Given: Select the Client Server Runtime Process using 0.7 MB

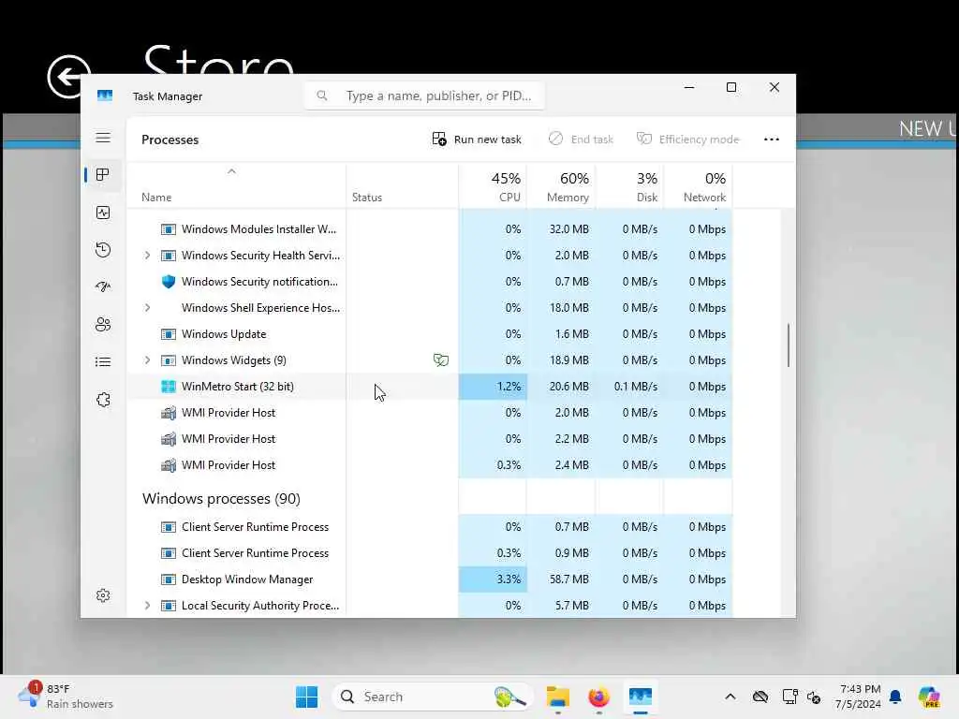Looking at the screenshot, I should [x=429, y=527].
